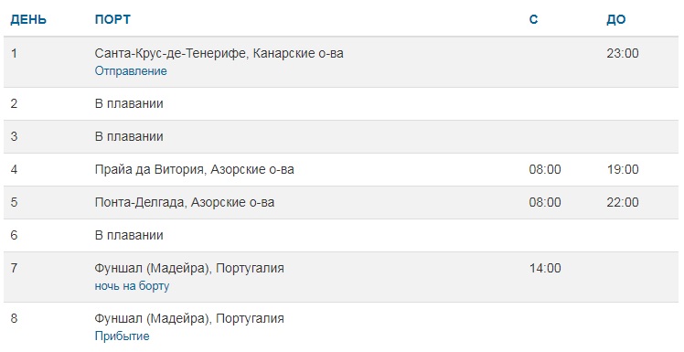
Task: Click the ночь на борту label
Action: (132, 286)
